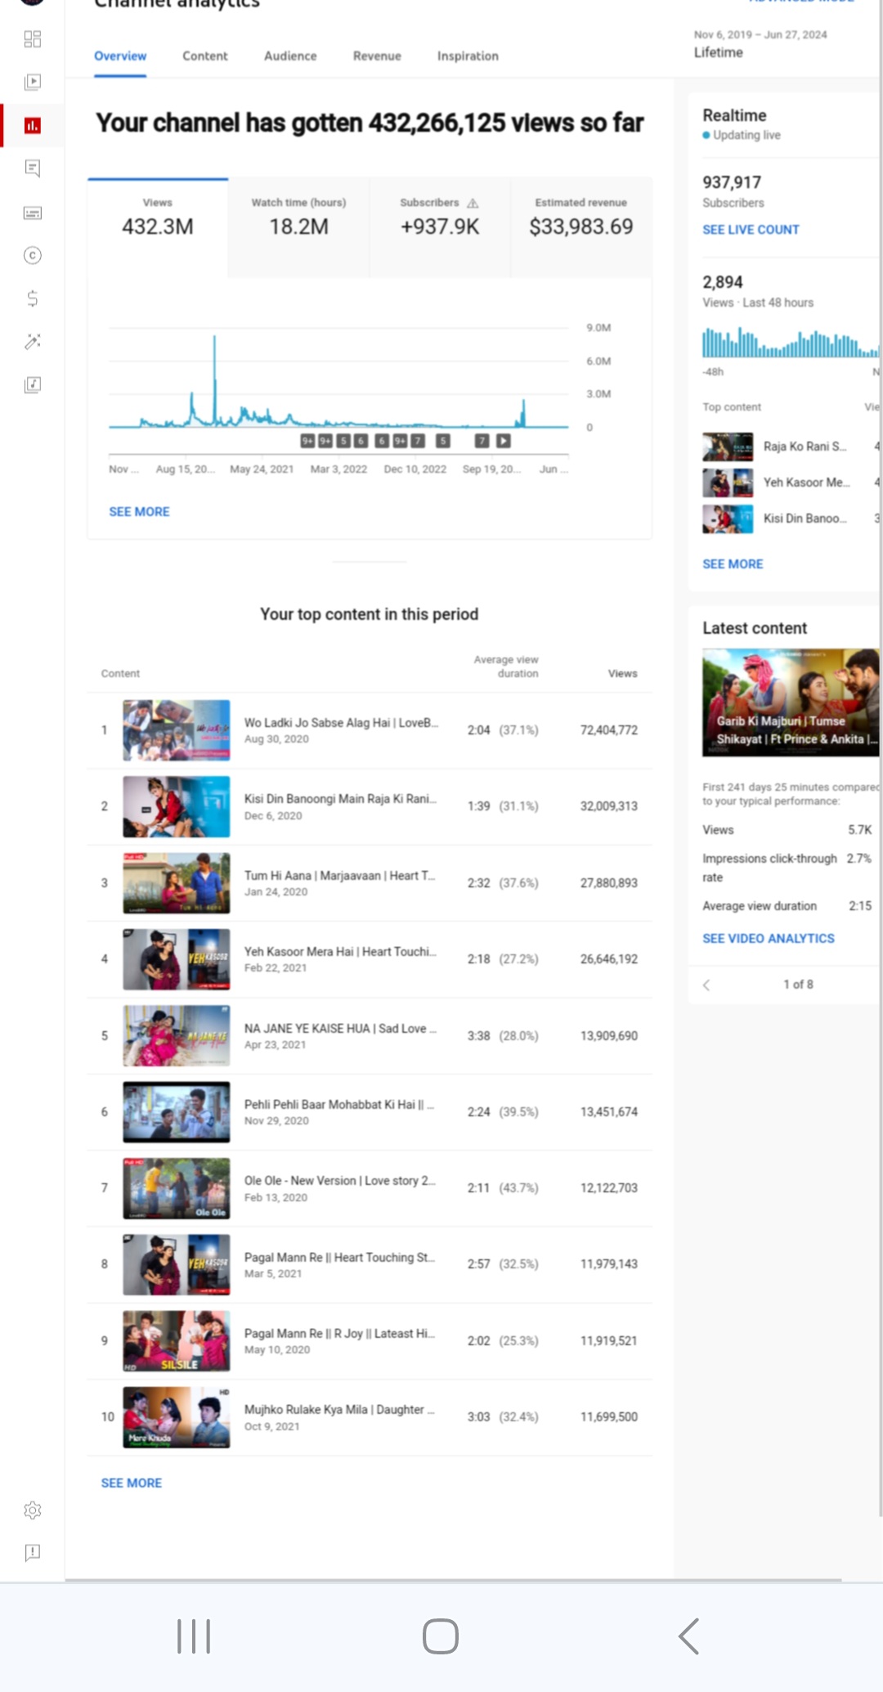Select the Subscribers +937.9K metric card
The height and width of the screenshot is (1692, 883).
pyautogui.click(x=440, y=227)
